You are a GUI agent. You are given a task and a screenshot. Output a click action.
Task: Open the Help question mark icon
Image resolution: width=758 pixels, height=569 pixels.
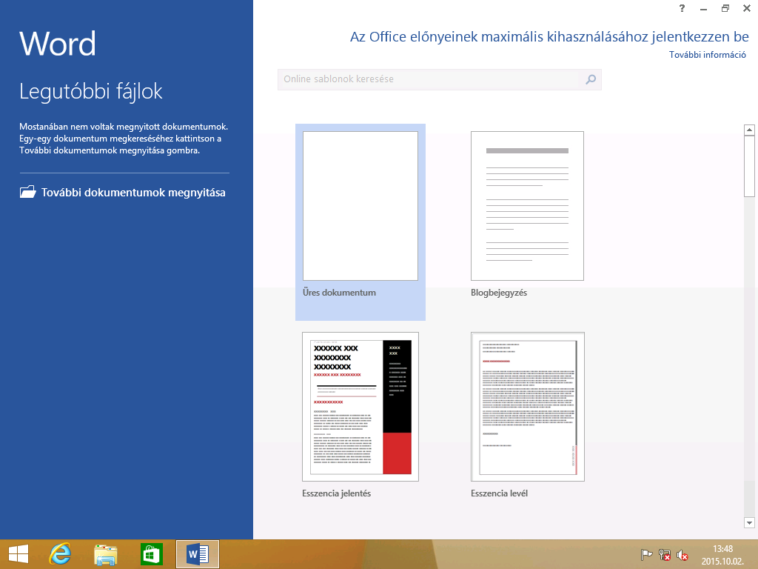pos(682,8)
